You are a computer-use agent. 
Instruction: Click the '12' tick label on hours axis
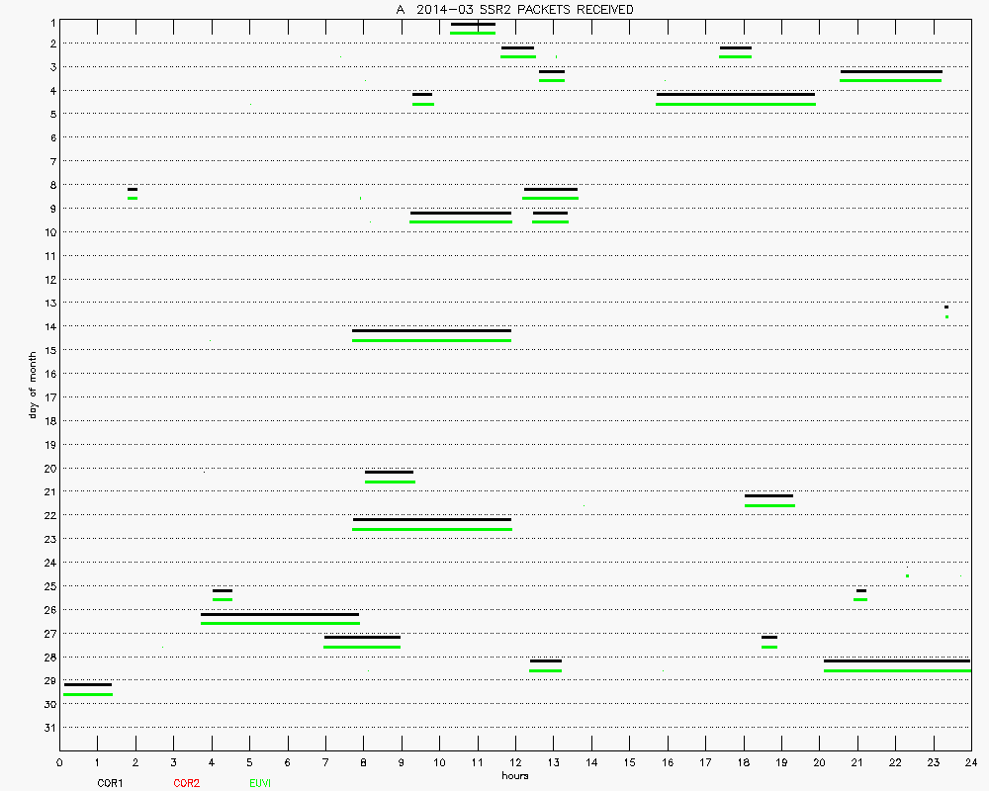(514, 762)
